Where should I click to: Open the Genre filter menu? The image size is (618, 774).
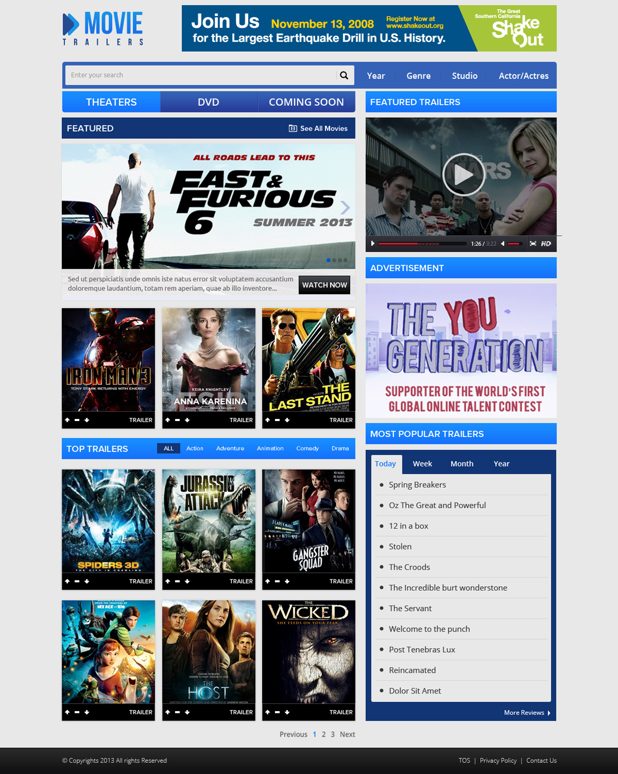click(418, 76)
